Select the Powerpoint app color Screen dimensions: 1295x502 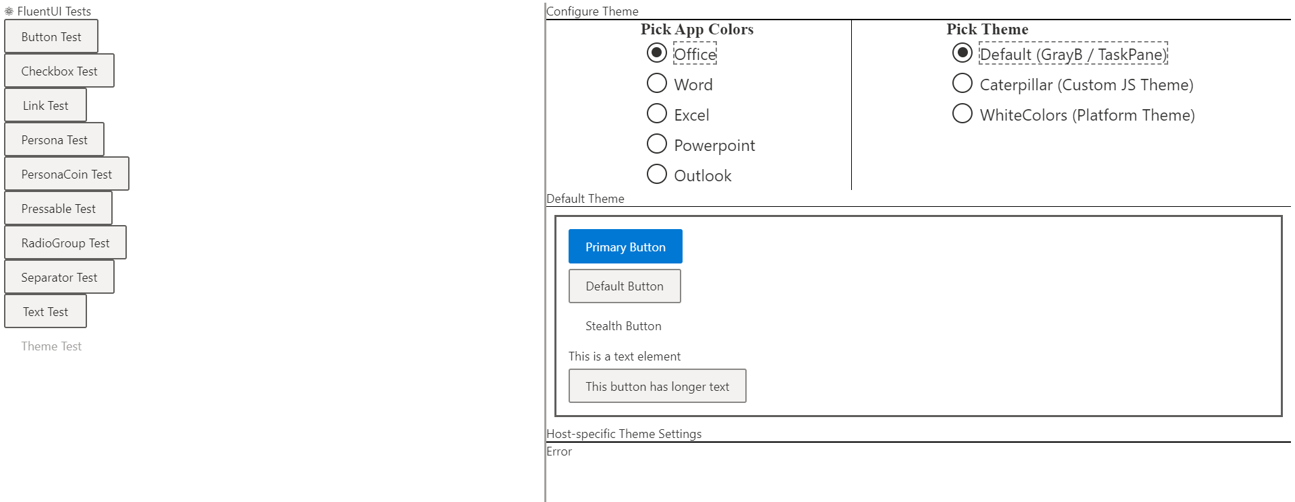[656, 144]
